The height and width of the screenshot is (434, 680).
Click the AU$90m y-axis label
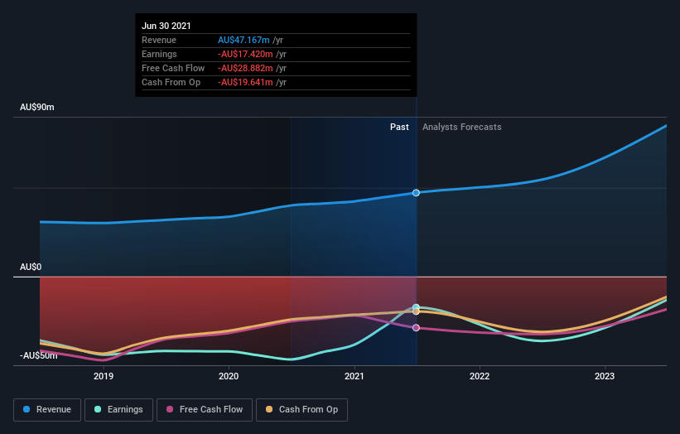[x=37, y=107]
